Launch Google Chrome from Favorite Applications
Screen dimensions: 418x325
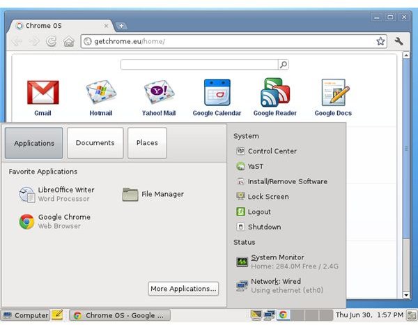[54, 222]
